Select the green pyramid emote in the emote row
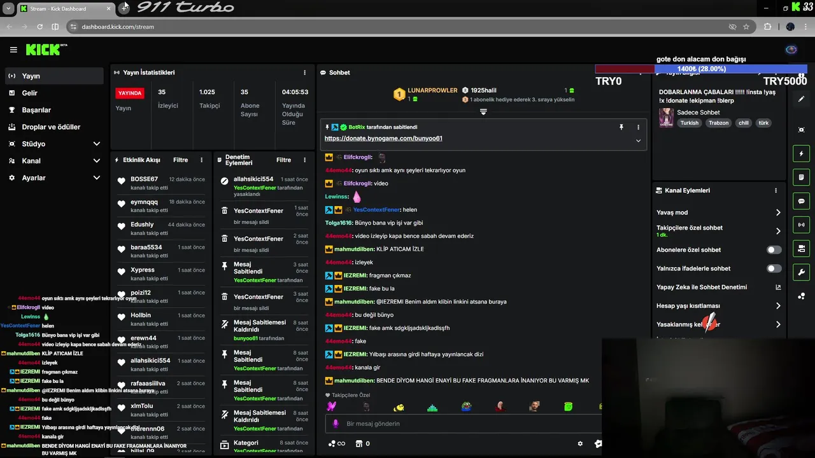 432,406
